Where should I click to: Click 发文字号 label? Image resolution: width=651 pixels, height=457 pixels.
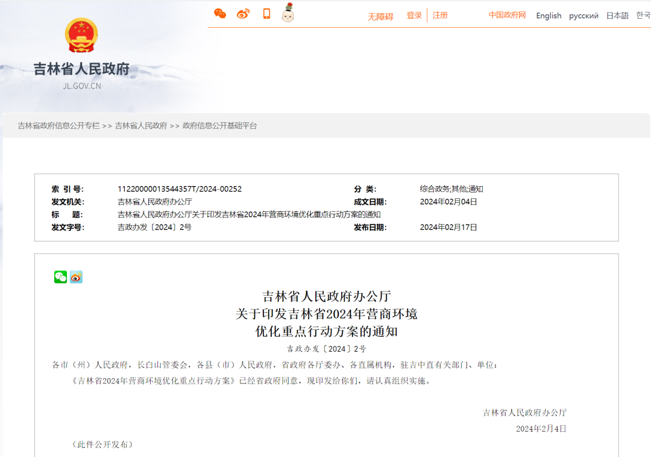pos(68,227)
